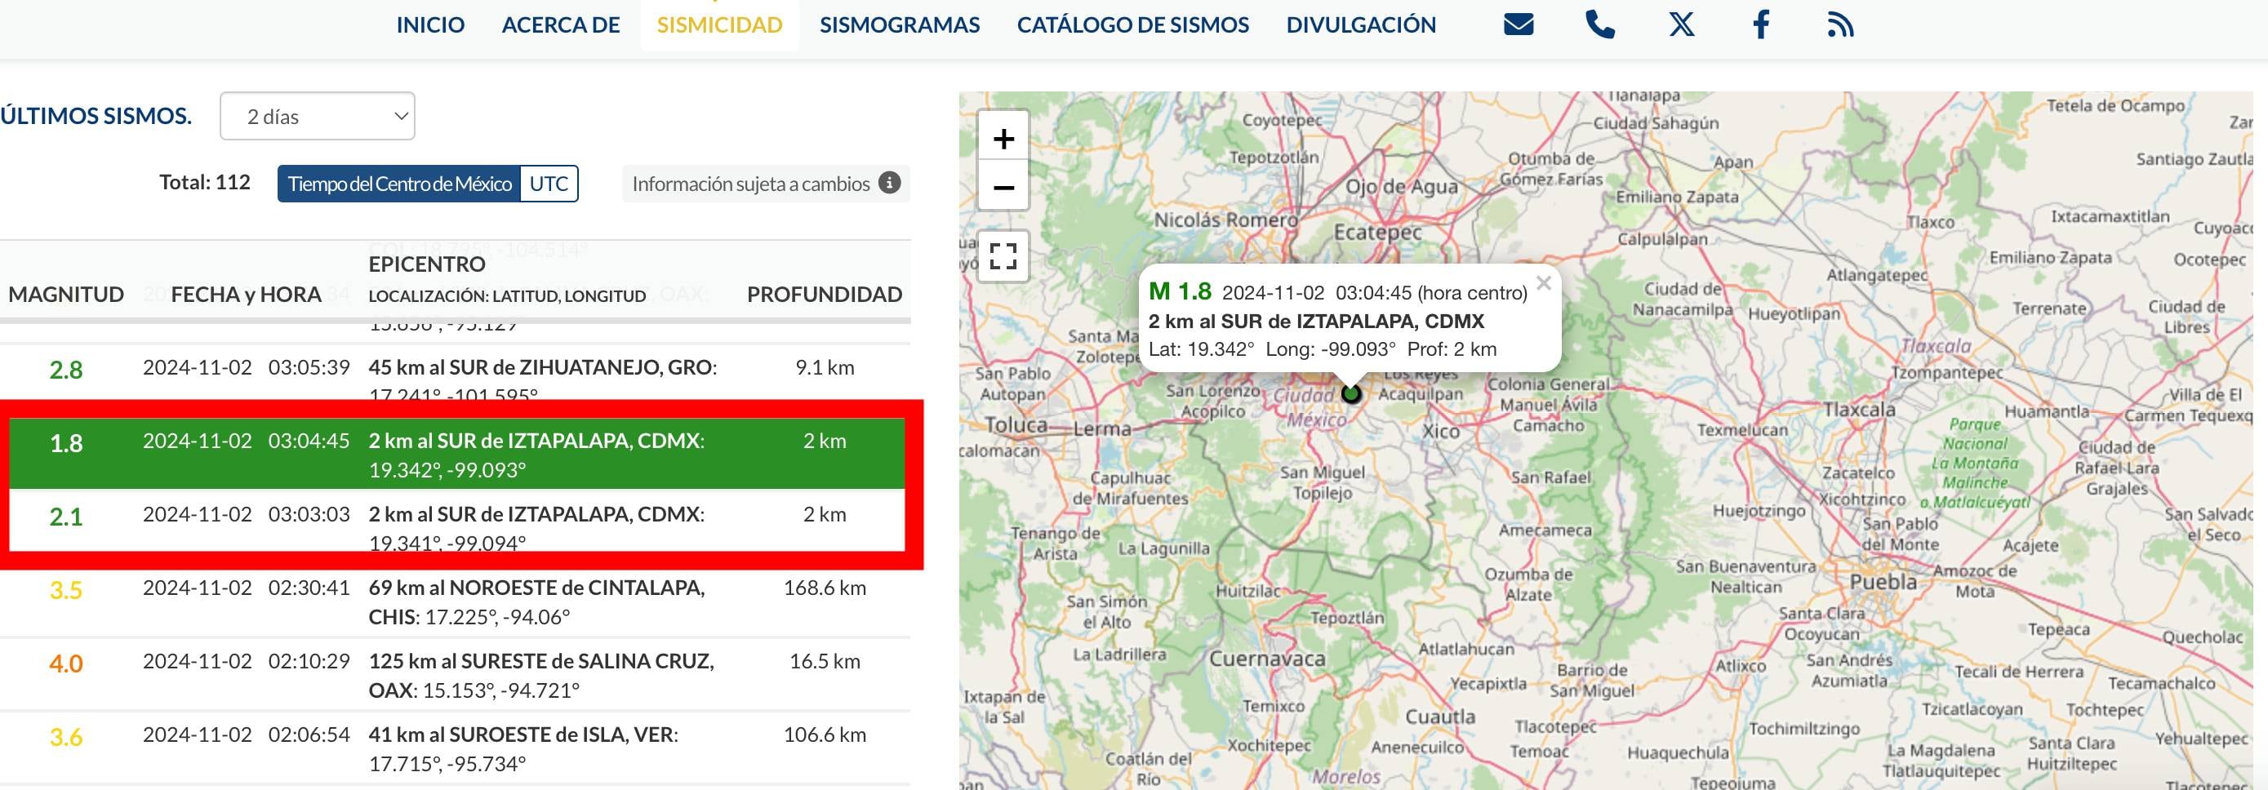
Task: Click the green earthquake marker on the map
Action: [x=1351, y=394]
